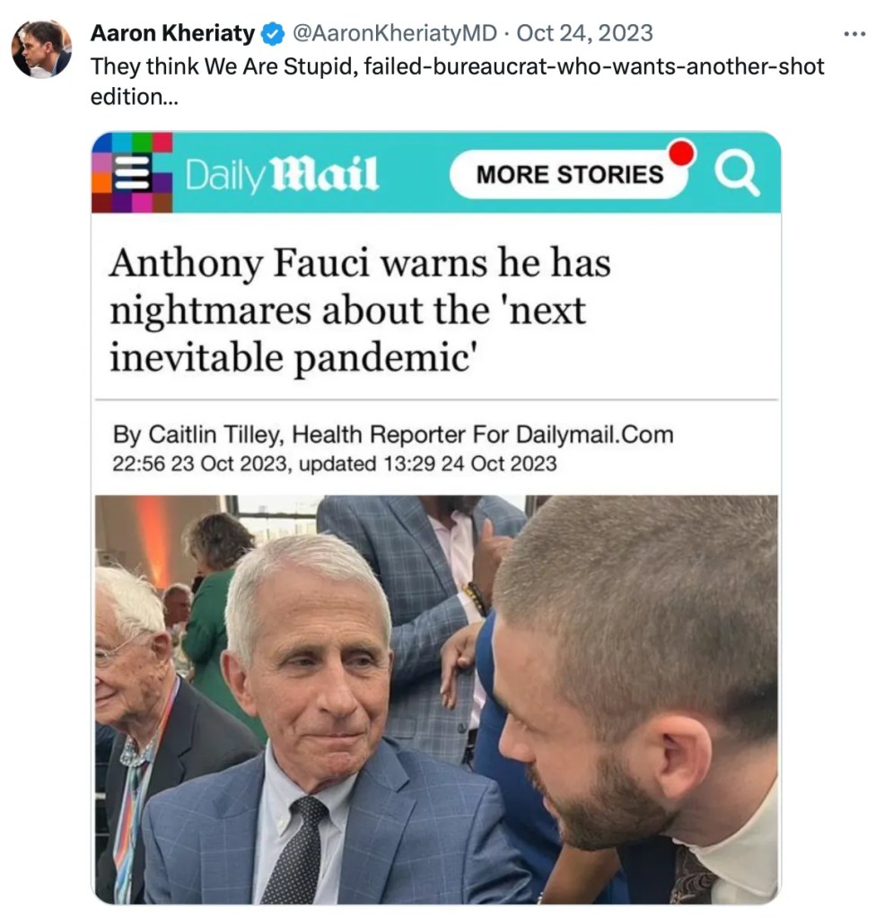Viewport: 893px width, 918px height.
Task: Click the article publish date line
Action: pyautogui.click(x=335, y=464)
